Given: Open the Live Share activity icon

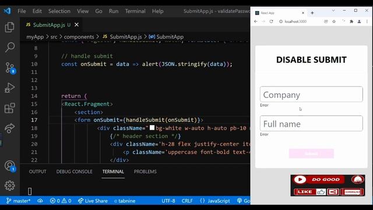Looking at the screenshot, I should coord(10,128).
